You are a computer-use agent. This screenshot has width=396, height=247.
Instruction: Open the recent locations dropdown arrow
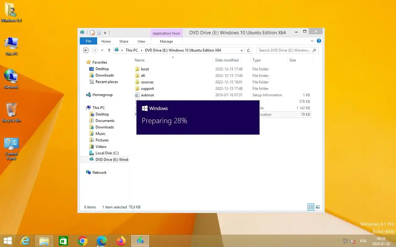(x=102, y=50)
